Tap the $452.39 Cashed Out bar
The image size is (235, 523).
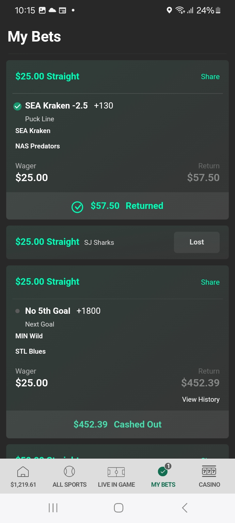point(117,424)
